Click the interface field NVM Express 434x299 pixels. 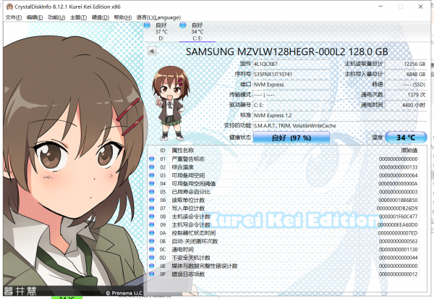click(291, 85)
